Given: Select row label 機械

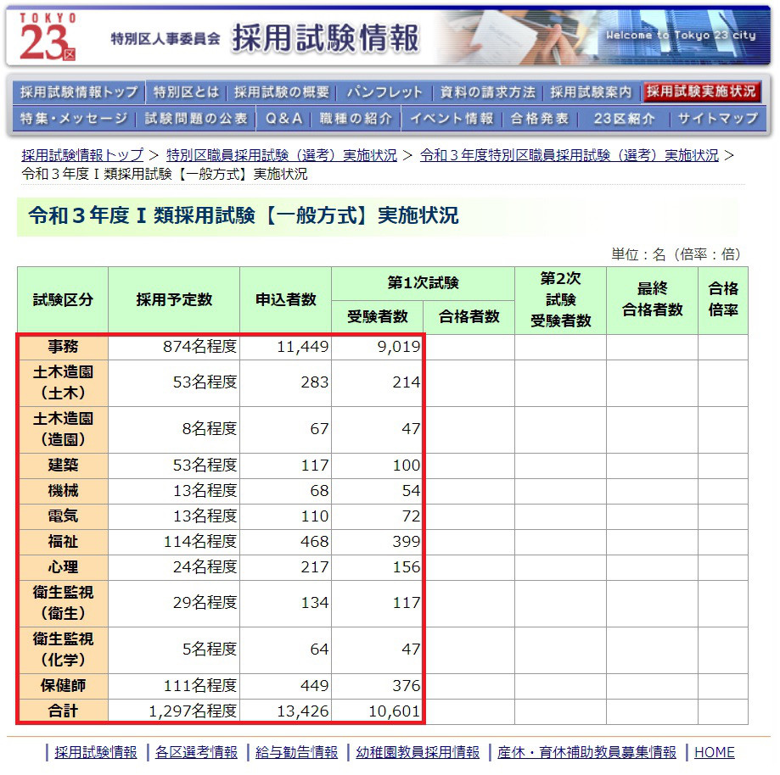Looking at the screenshot, I should (63, 491).
